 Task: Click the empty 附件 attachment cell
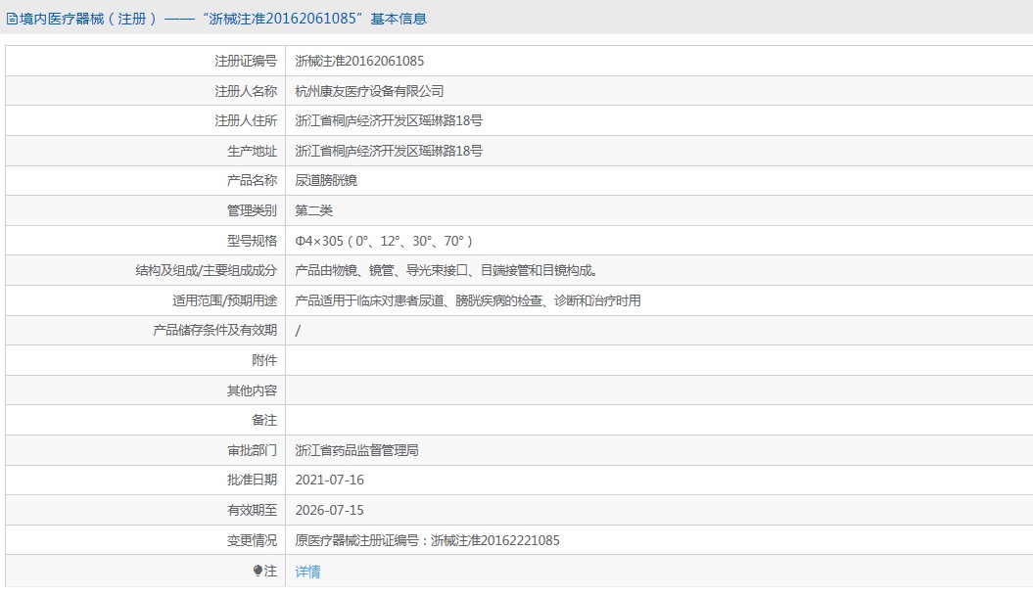tap(659, 360)
